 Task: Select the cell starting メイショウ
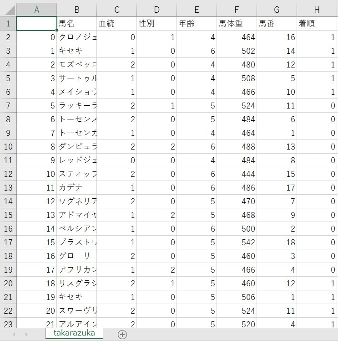click(x=77, y=92)
